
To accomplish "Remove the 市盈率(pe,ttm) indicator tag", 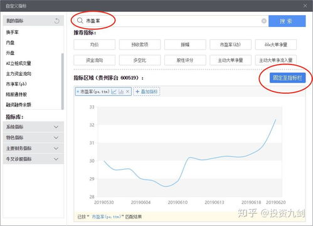I will [x=127, y=91].
